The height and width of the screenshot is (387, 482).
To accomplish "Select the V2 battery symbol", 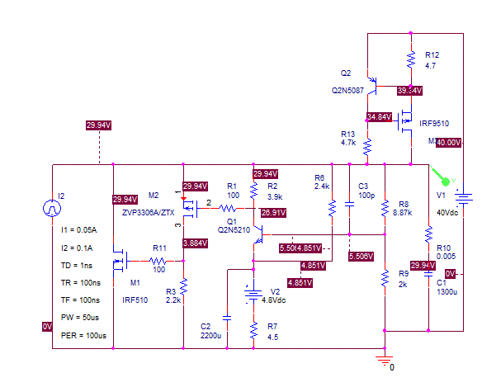I will click(x=253, y=294).
